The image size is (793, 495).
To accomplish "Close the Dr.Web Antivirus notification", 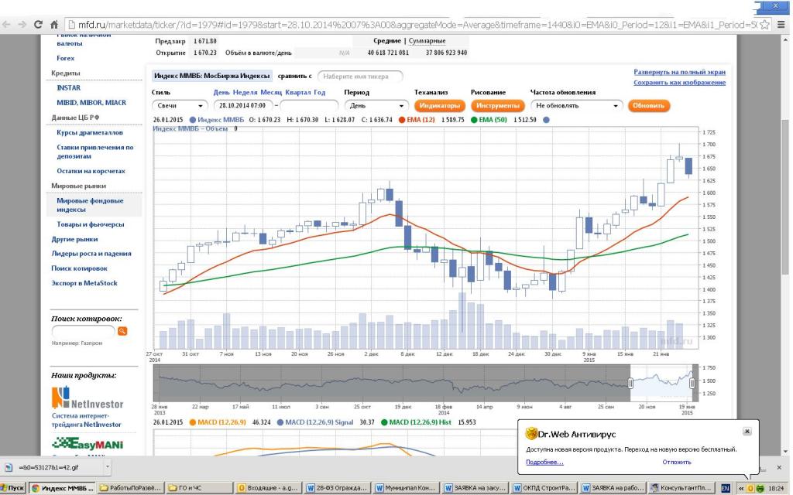I will click(747, 431).
